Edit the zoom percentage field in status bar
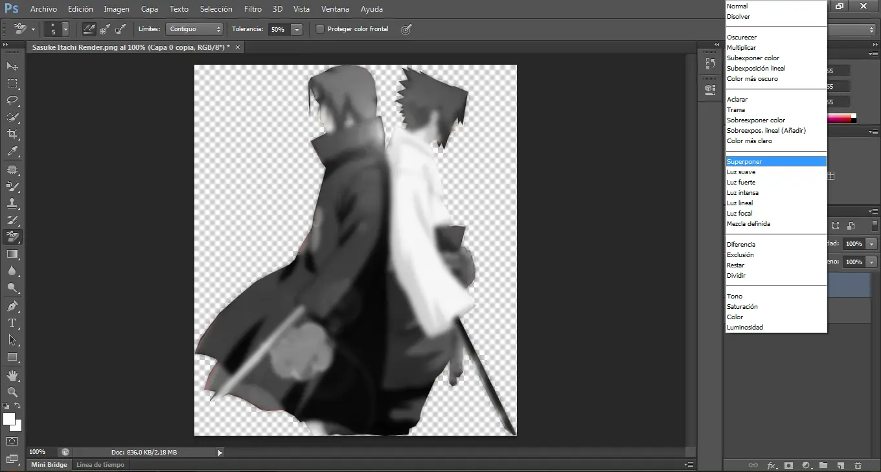 tap(41, 452)
